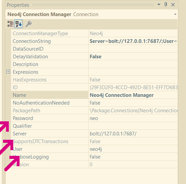Click the VerboseLogging False value
The width and height of the screenshot is (186, 184).
[x=95, y=157]
